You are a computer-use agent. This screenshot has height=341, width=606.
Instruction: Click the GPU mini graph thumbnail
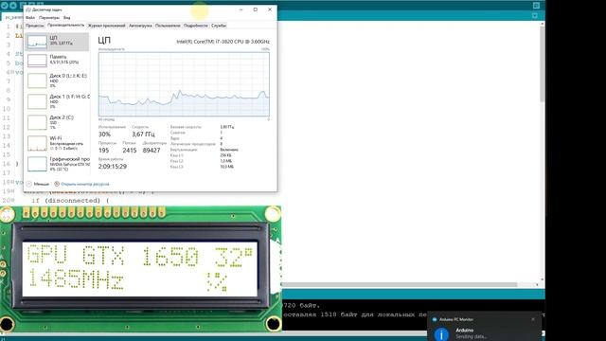[37, 164]
